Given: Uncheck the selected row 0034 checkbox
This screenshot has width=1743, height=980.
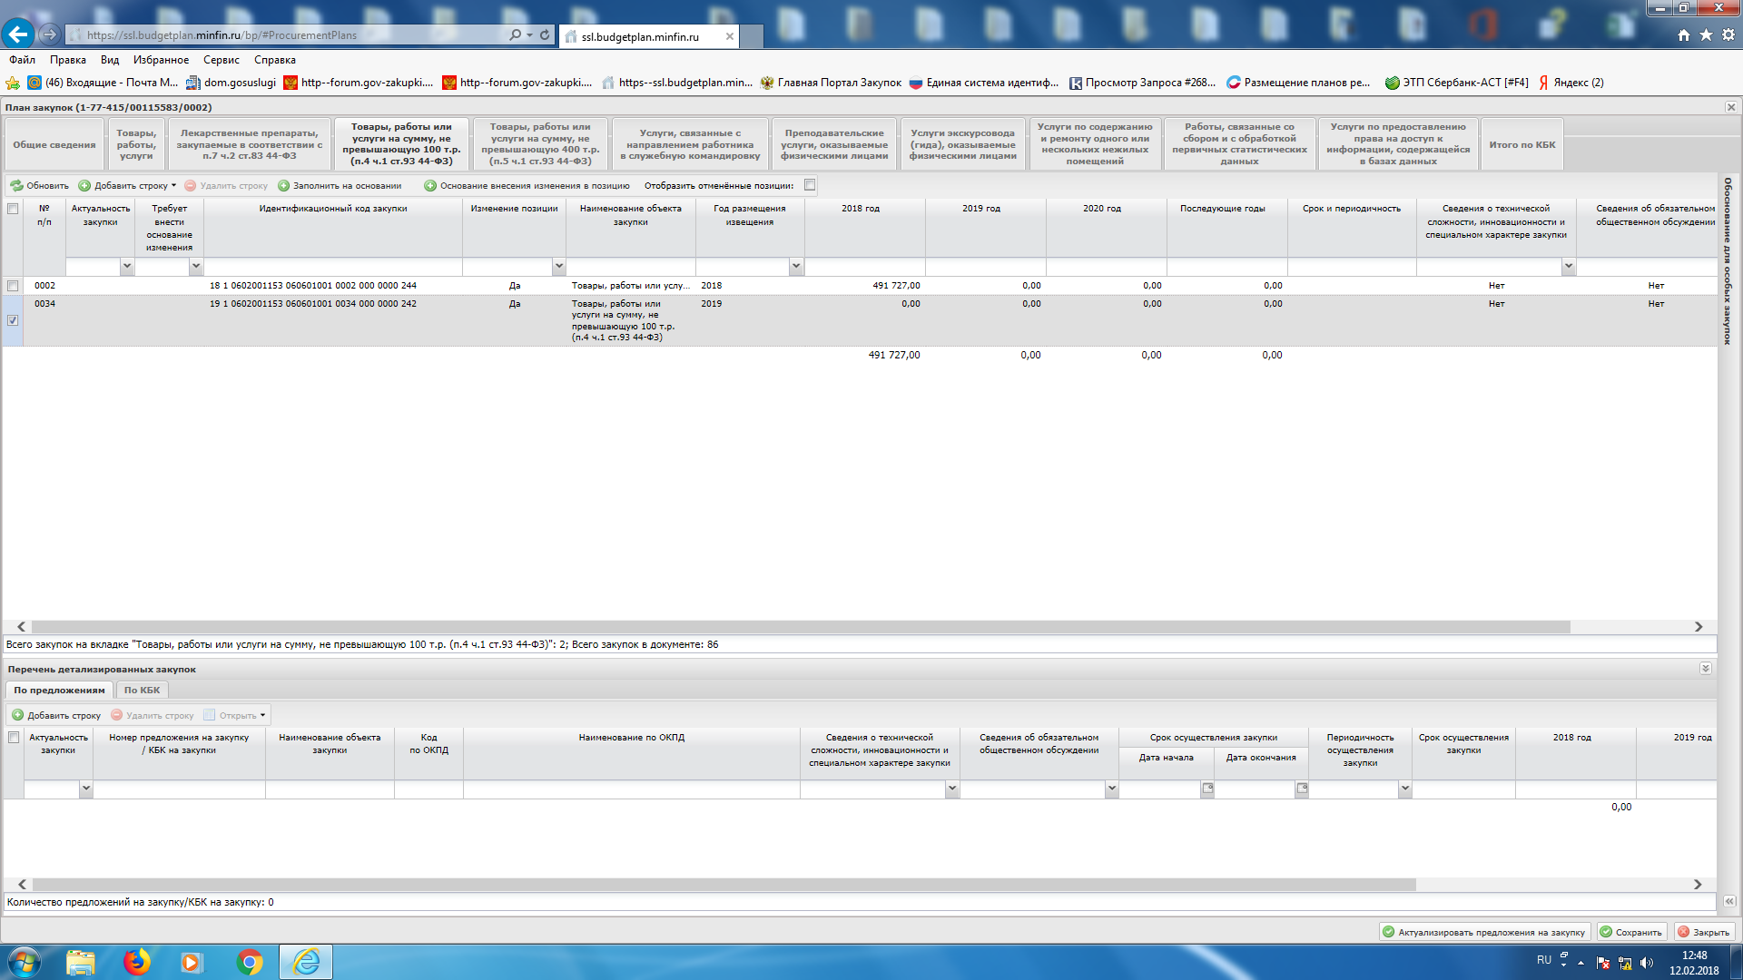Looking at the screenshot, I should pyautogui.click(x=13, y=320).
